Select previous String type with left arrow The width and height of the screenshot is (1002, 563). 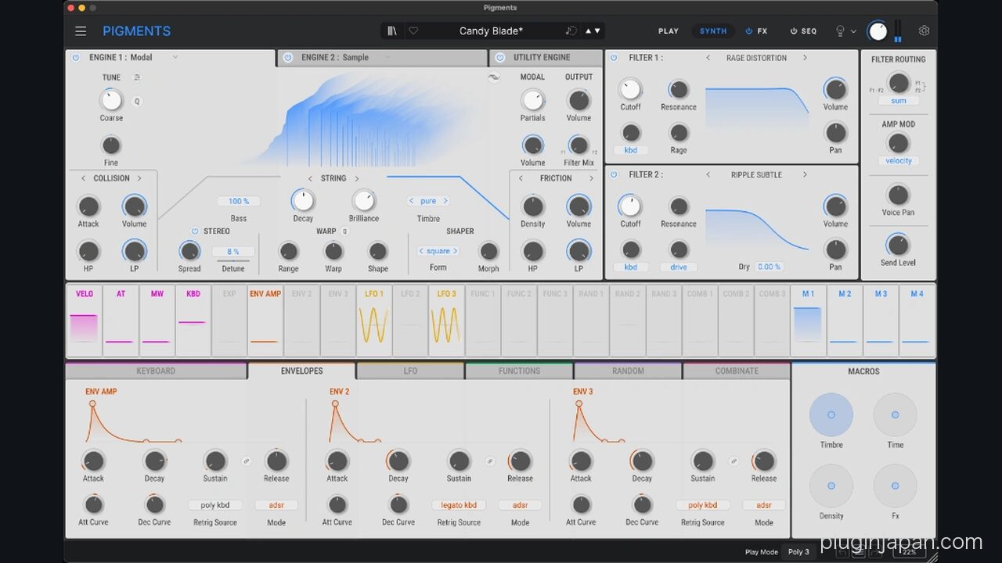pos(310,178)
